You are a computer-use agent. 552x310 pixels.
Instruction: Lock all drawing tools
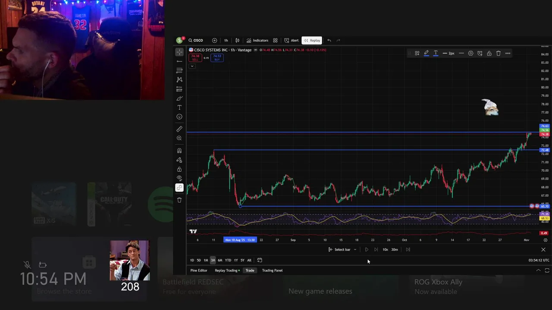click(179, 169)
